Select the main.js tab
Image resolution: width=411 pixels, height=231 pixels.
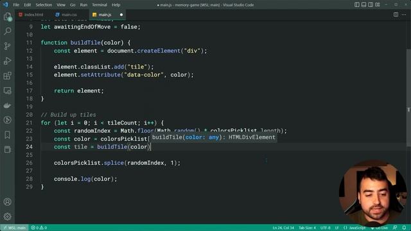105,15
